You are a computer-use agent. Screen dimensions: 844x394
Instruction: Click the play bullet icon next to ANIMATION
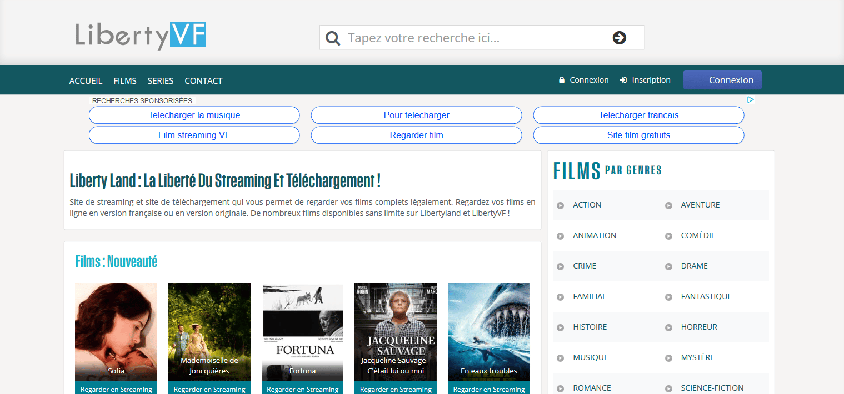(561, 236)
